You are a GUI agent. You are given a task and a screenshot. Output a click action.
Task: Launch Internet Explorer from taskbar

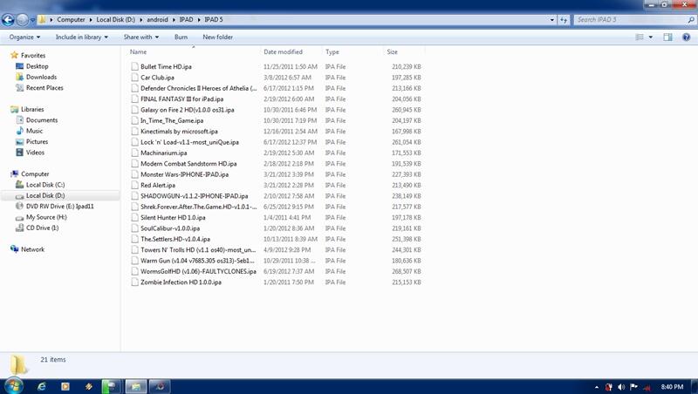pyautogui.click(x=41, y=386)
